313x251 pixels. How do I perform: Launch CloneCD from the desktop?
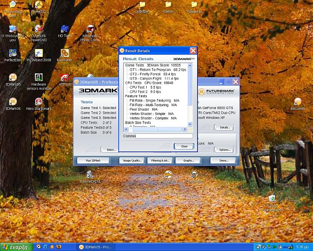pyautogui.click(x=168, y=177)
